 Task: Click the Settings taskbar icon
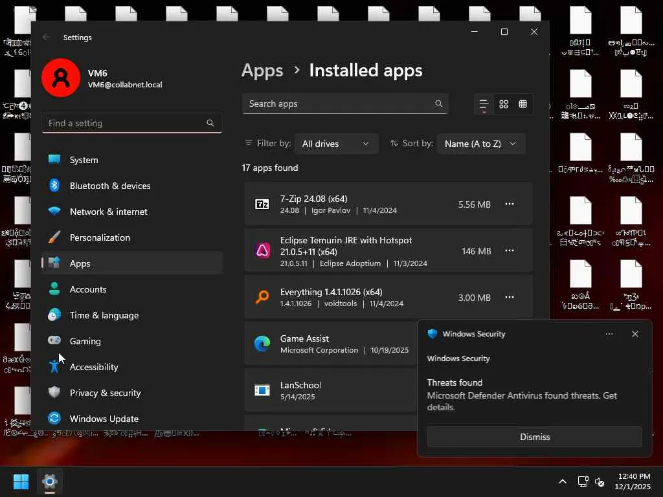coord(49,481)
